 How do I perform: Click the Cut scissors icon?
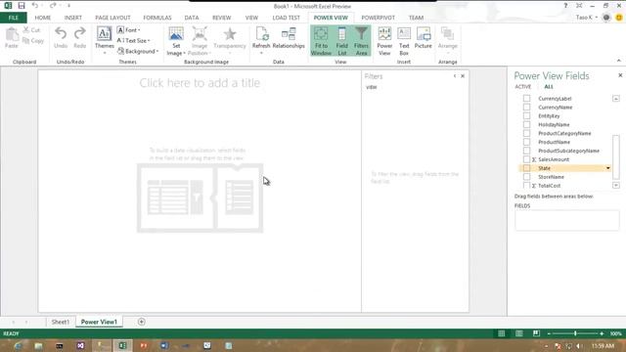(26, 30)
